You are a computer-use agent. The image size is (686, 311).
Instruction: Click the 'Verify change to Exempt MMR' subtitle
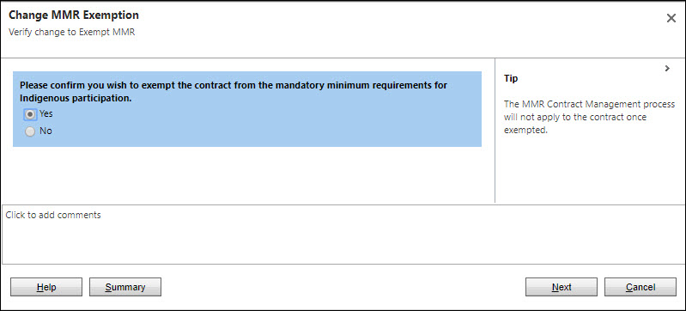pos(72,32)
